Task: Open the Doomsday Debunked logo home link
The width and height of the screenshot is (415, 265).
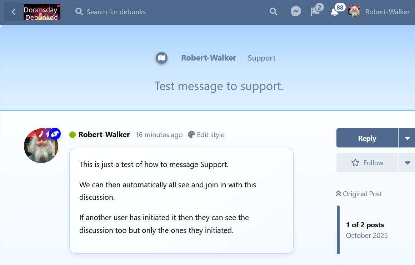Action: pyautogui.click(x=42, y=12)
